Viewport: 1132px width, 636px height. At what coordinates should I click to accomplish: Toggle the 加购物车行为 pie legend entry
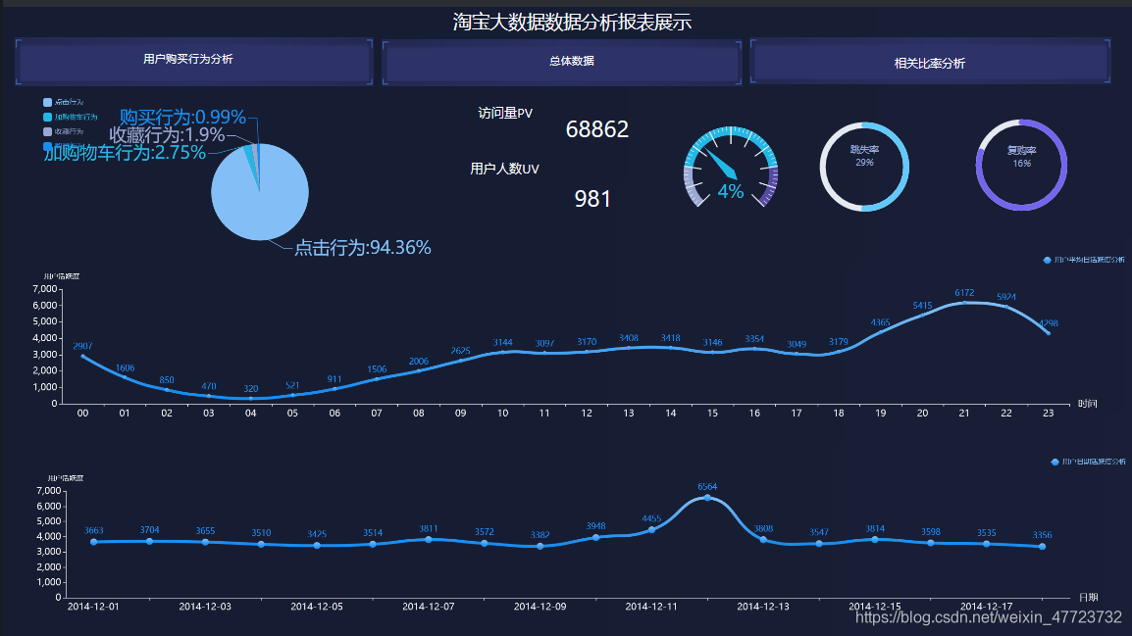[70, 117]
